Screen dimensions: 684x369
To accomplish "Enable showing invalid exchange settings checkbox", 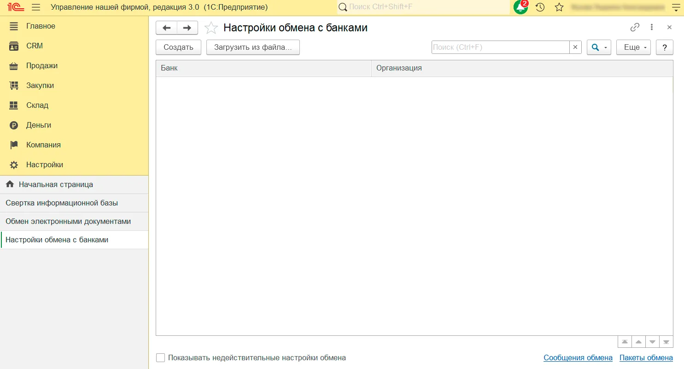I will point(160,357).
